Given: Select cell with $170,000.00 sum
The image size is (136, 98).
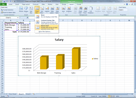Looking at the screenshot, I should coord(24,32).
